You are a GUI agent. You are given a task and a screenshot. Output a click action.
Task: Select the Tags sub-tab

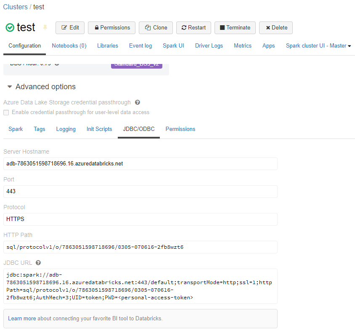pos(39,129)
